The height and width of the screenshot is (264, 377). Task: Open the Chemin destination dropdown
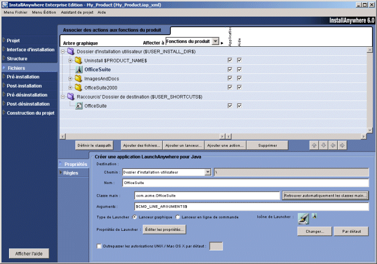208,172
